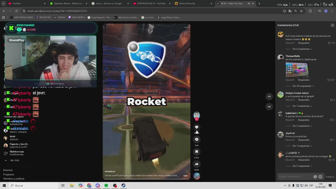Viewport: 336px width, 189px height.
Task: Click the Publicar comment button
Action: [330, 177]
